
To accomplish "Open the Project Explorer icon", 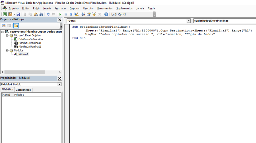I will [x=83, y=14].
